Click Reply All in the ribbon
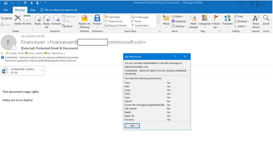Screen dimensions: 273x162 pos(46,21)
